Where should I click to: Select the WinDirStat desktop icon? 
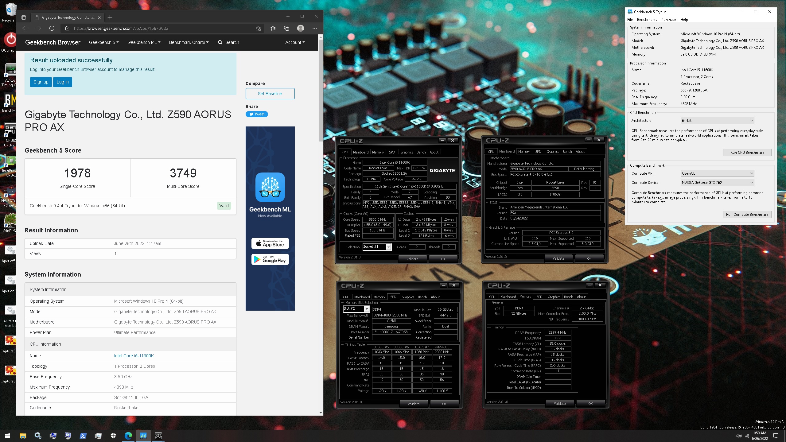point(9,223)
